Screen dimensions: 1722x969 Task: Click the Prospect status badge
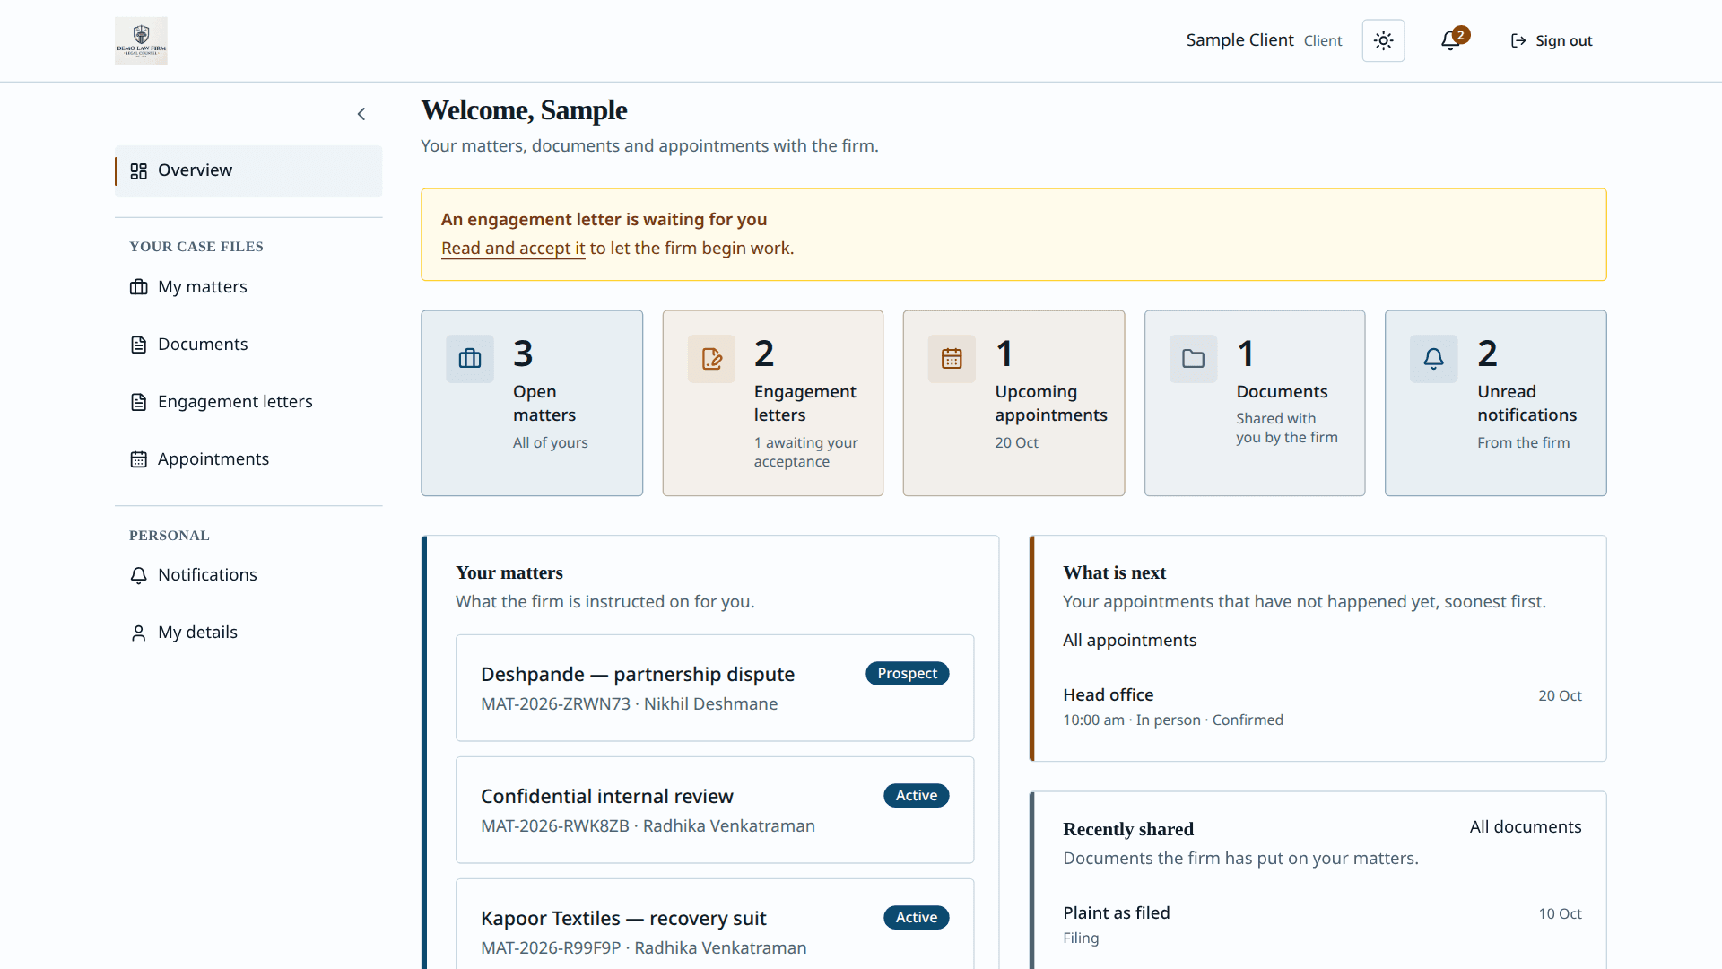[907, 674]
